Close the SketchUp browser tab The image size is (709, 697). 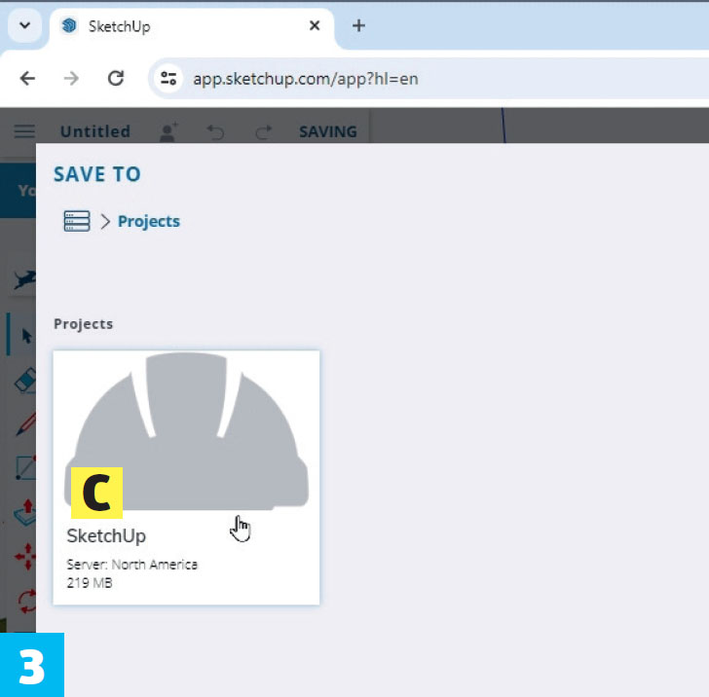(x=315, y=25)
